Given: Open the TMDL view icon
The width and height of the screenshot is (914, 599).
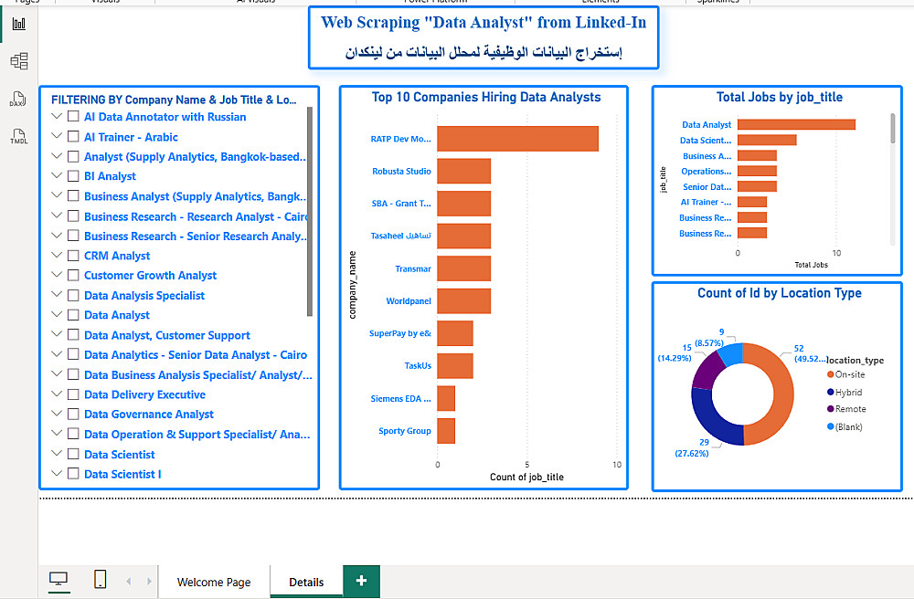Looking at the screenshot, I should (x=18, y=137).
